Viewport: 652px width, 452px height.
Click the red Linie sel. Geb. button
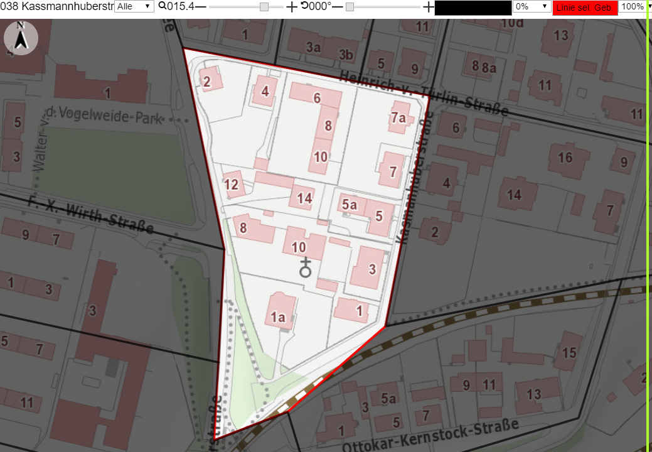[585, 8]
